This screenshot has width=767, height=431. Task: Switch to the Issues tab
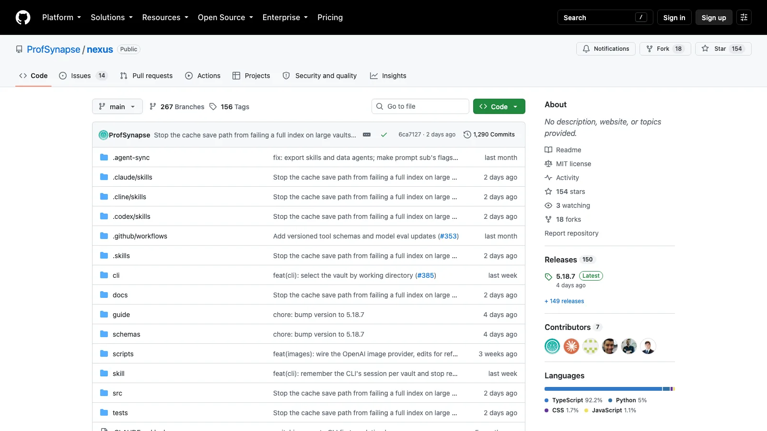tap(83, 76)
